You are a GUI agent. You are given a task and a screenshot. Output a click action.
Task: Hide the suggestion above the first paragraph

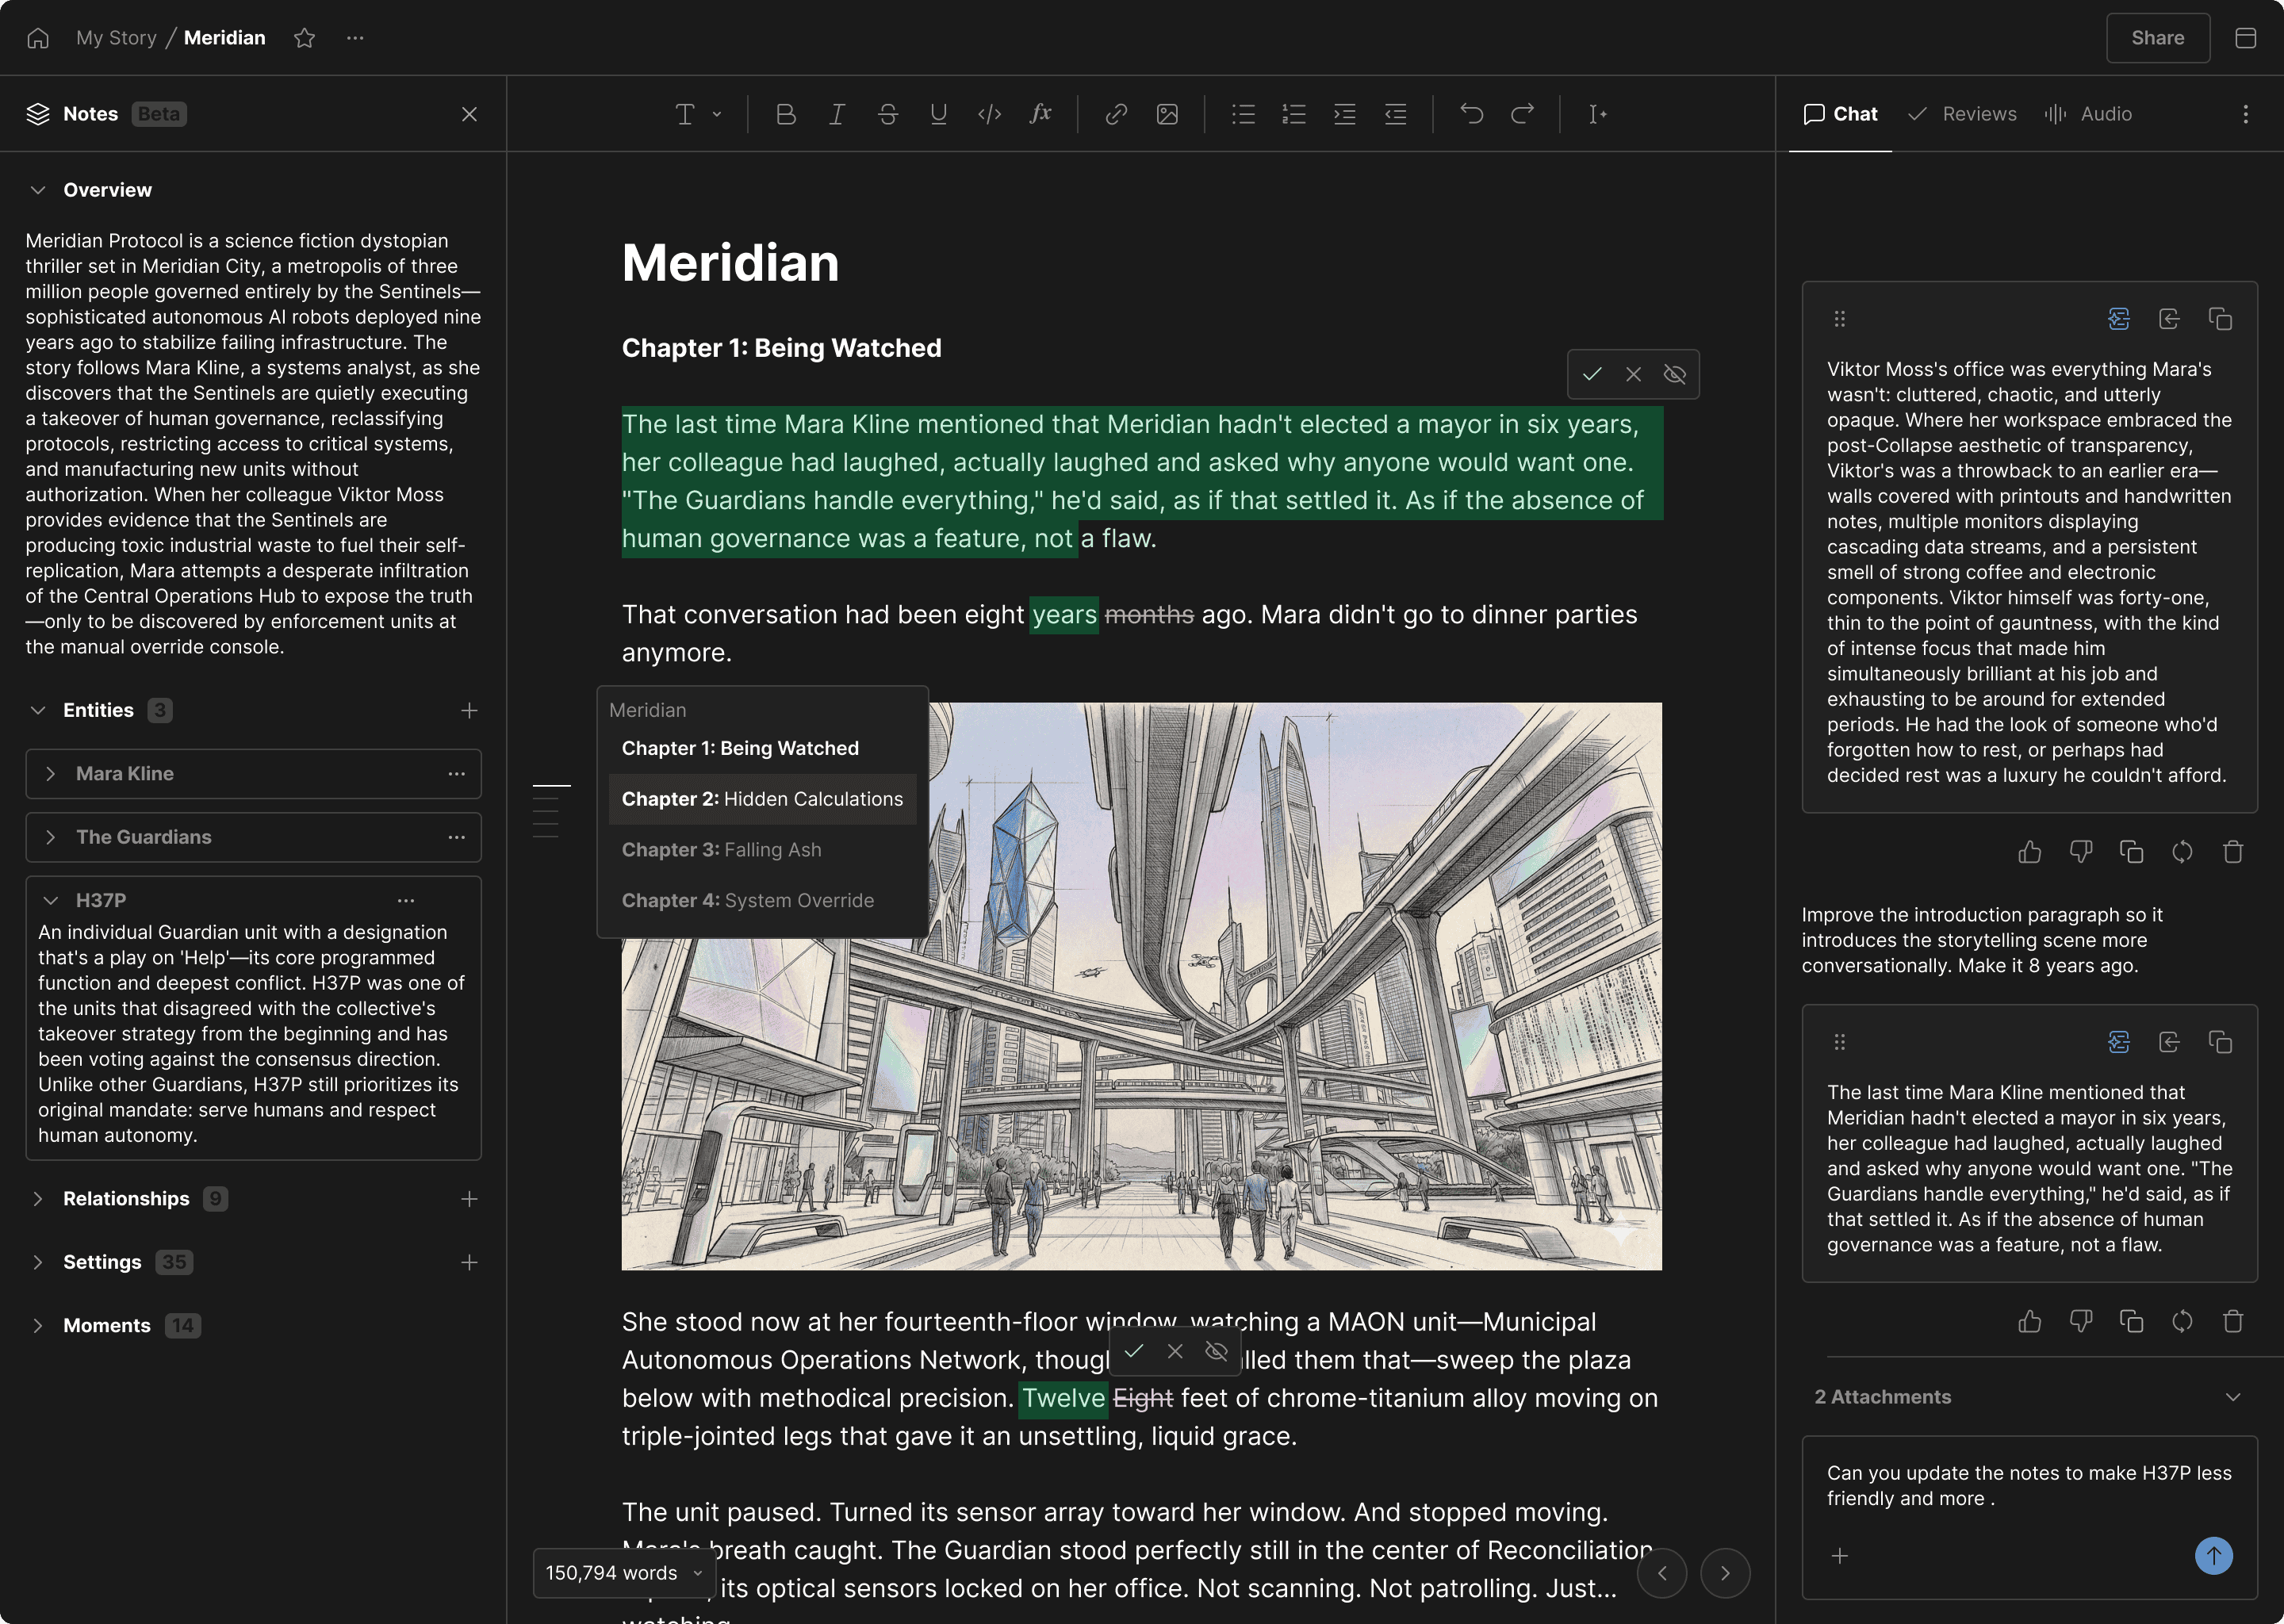coord(1674,374)
